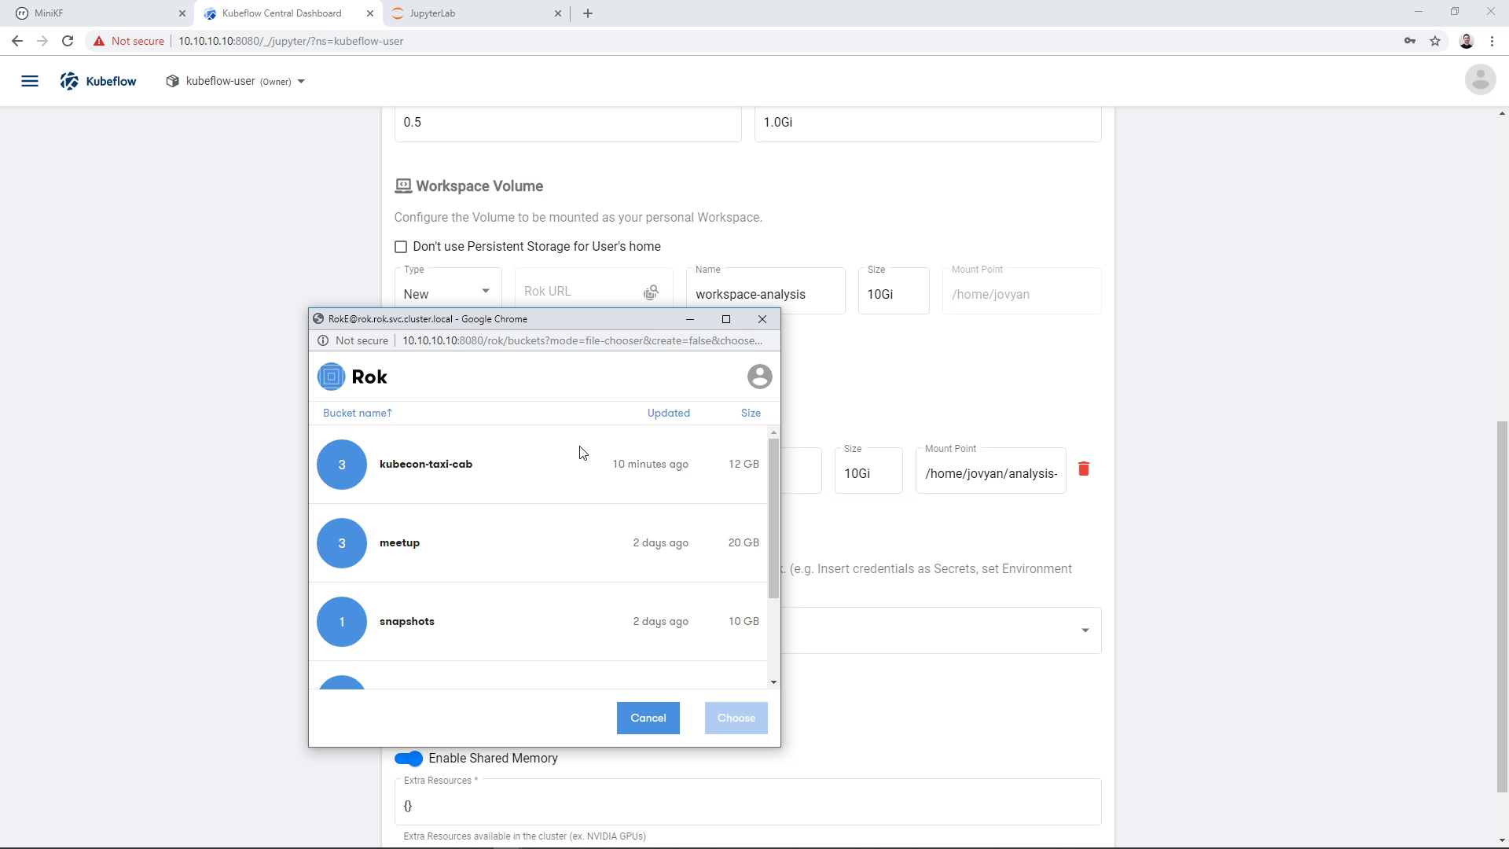Click the Choose button in Rok
Image resolution: width=1509 pixels, height=849 pixels.
coord(736,718)
